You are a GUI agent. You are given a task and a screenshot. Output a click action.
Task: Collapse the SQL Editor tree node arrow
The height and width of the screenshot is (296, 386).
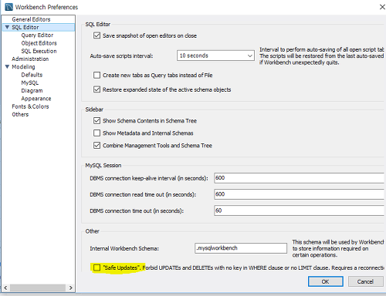point(7,27)
